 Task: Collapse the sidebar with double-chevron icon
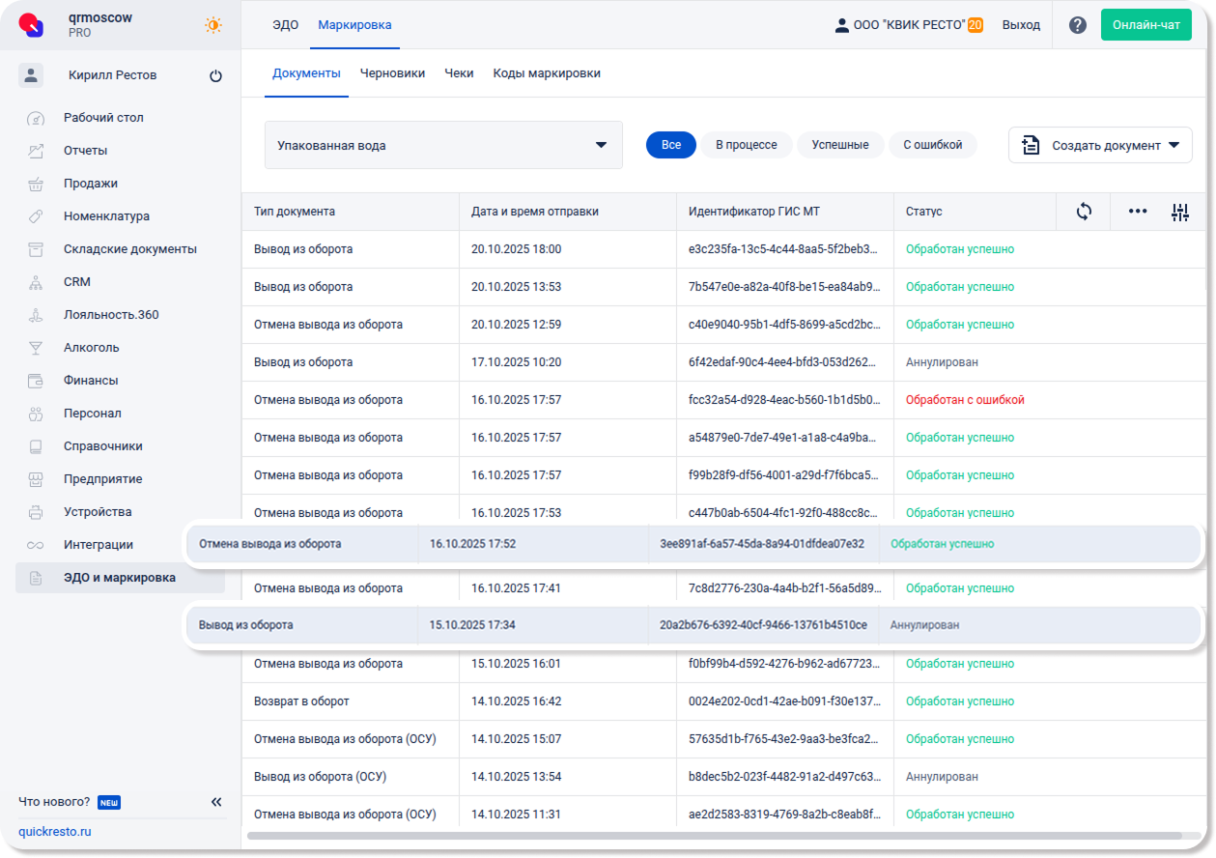coord(216,802)
